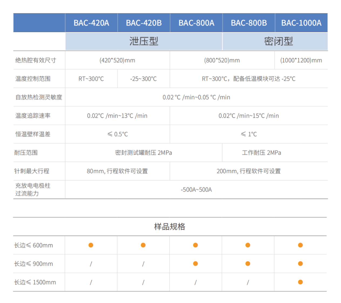Click the -25~300°C temperature range cell
The image size is (341, 303).
tap(143, 79)
